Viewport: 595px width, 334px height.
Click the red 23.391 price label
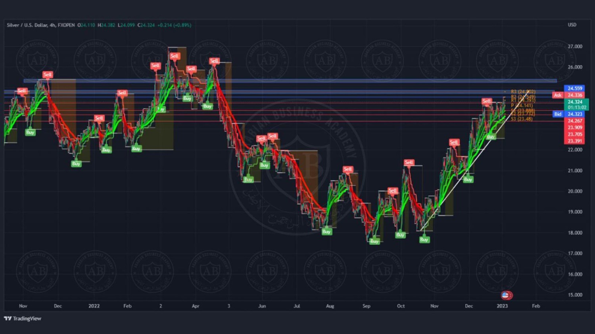click(575, 141)
